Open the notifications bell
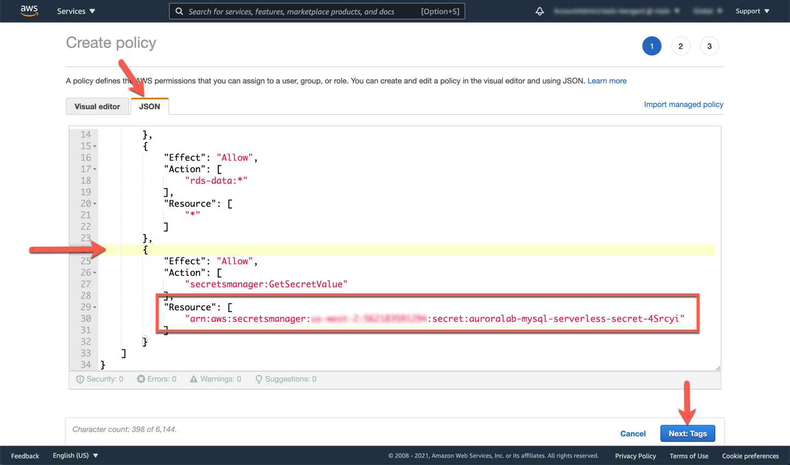Viewport: 790px width, 465px height. 540,11
